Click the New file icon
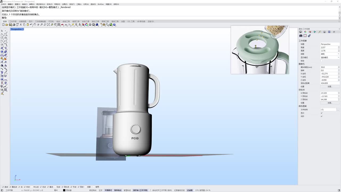The width and height of the screenshot is (341, 192). [x=3, y=25]
